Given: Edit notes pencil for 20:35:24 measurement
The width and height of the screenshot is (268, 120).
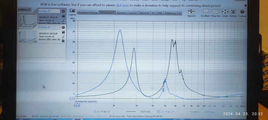Looking at the screenshot, I should click(x=63, y=36).
